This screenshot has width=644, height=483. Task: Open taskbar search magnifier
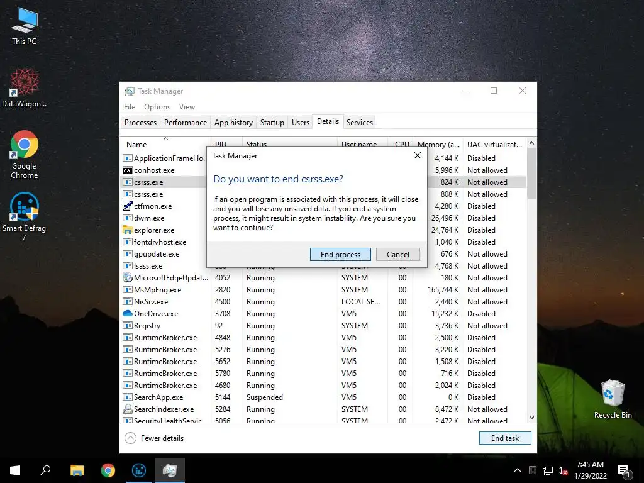[x=45, y=470]
